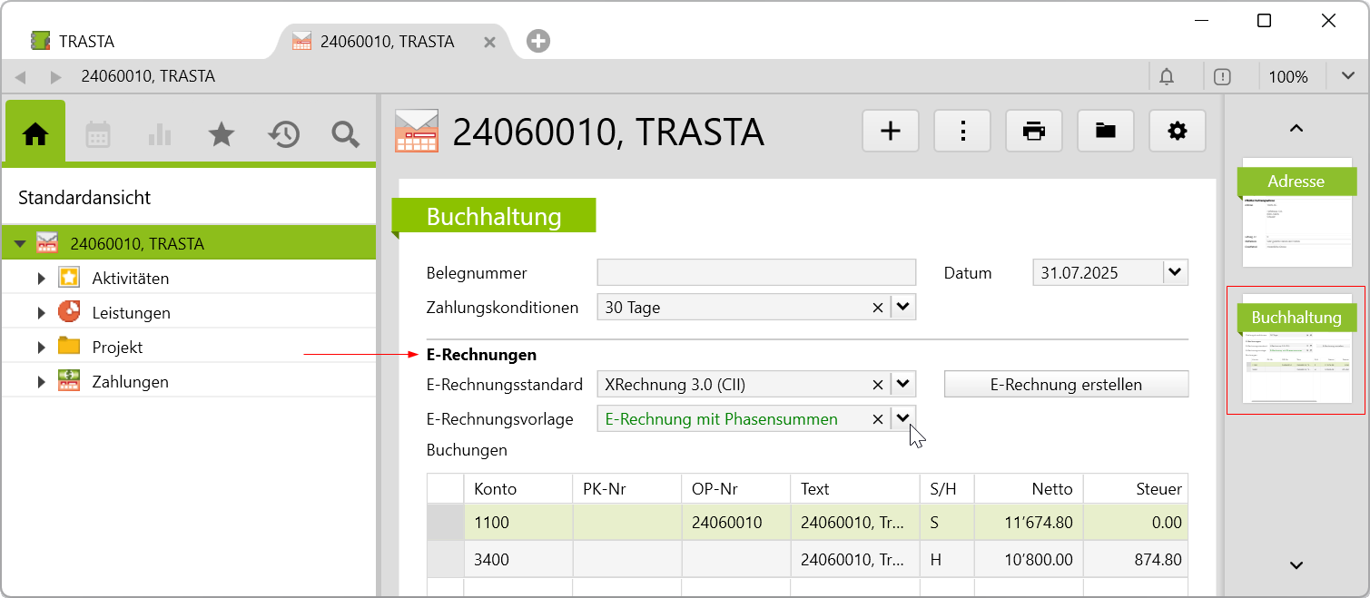The height and width of the screenshot is (598, 1370).
Task: Click the 100% zoom value
Action: click(1288, 77)
